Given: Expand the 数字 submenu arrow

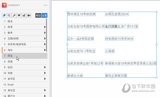Looking at the screenshot, I should pyautogui.click(x=45, y=33).
